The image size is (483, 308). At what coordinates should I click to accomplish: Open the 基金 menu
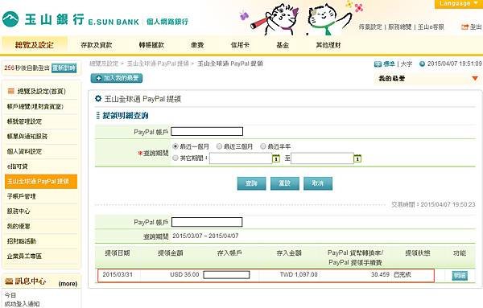283,45
